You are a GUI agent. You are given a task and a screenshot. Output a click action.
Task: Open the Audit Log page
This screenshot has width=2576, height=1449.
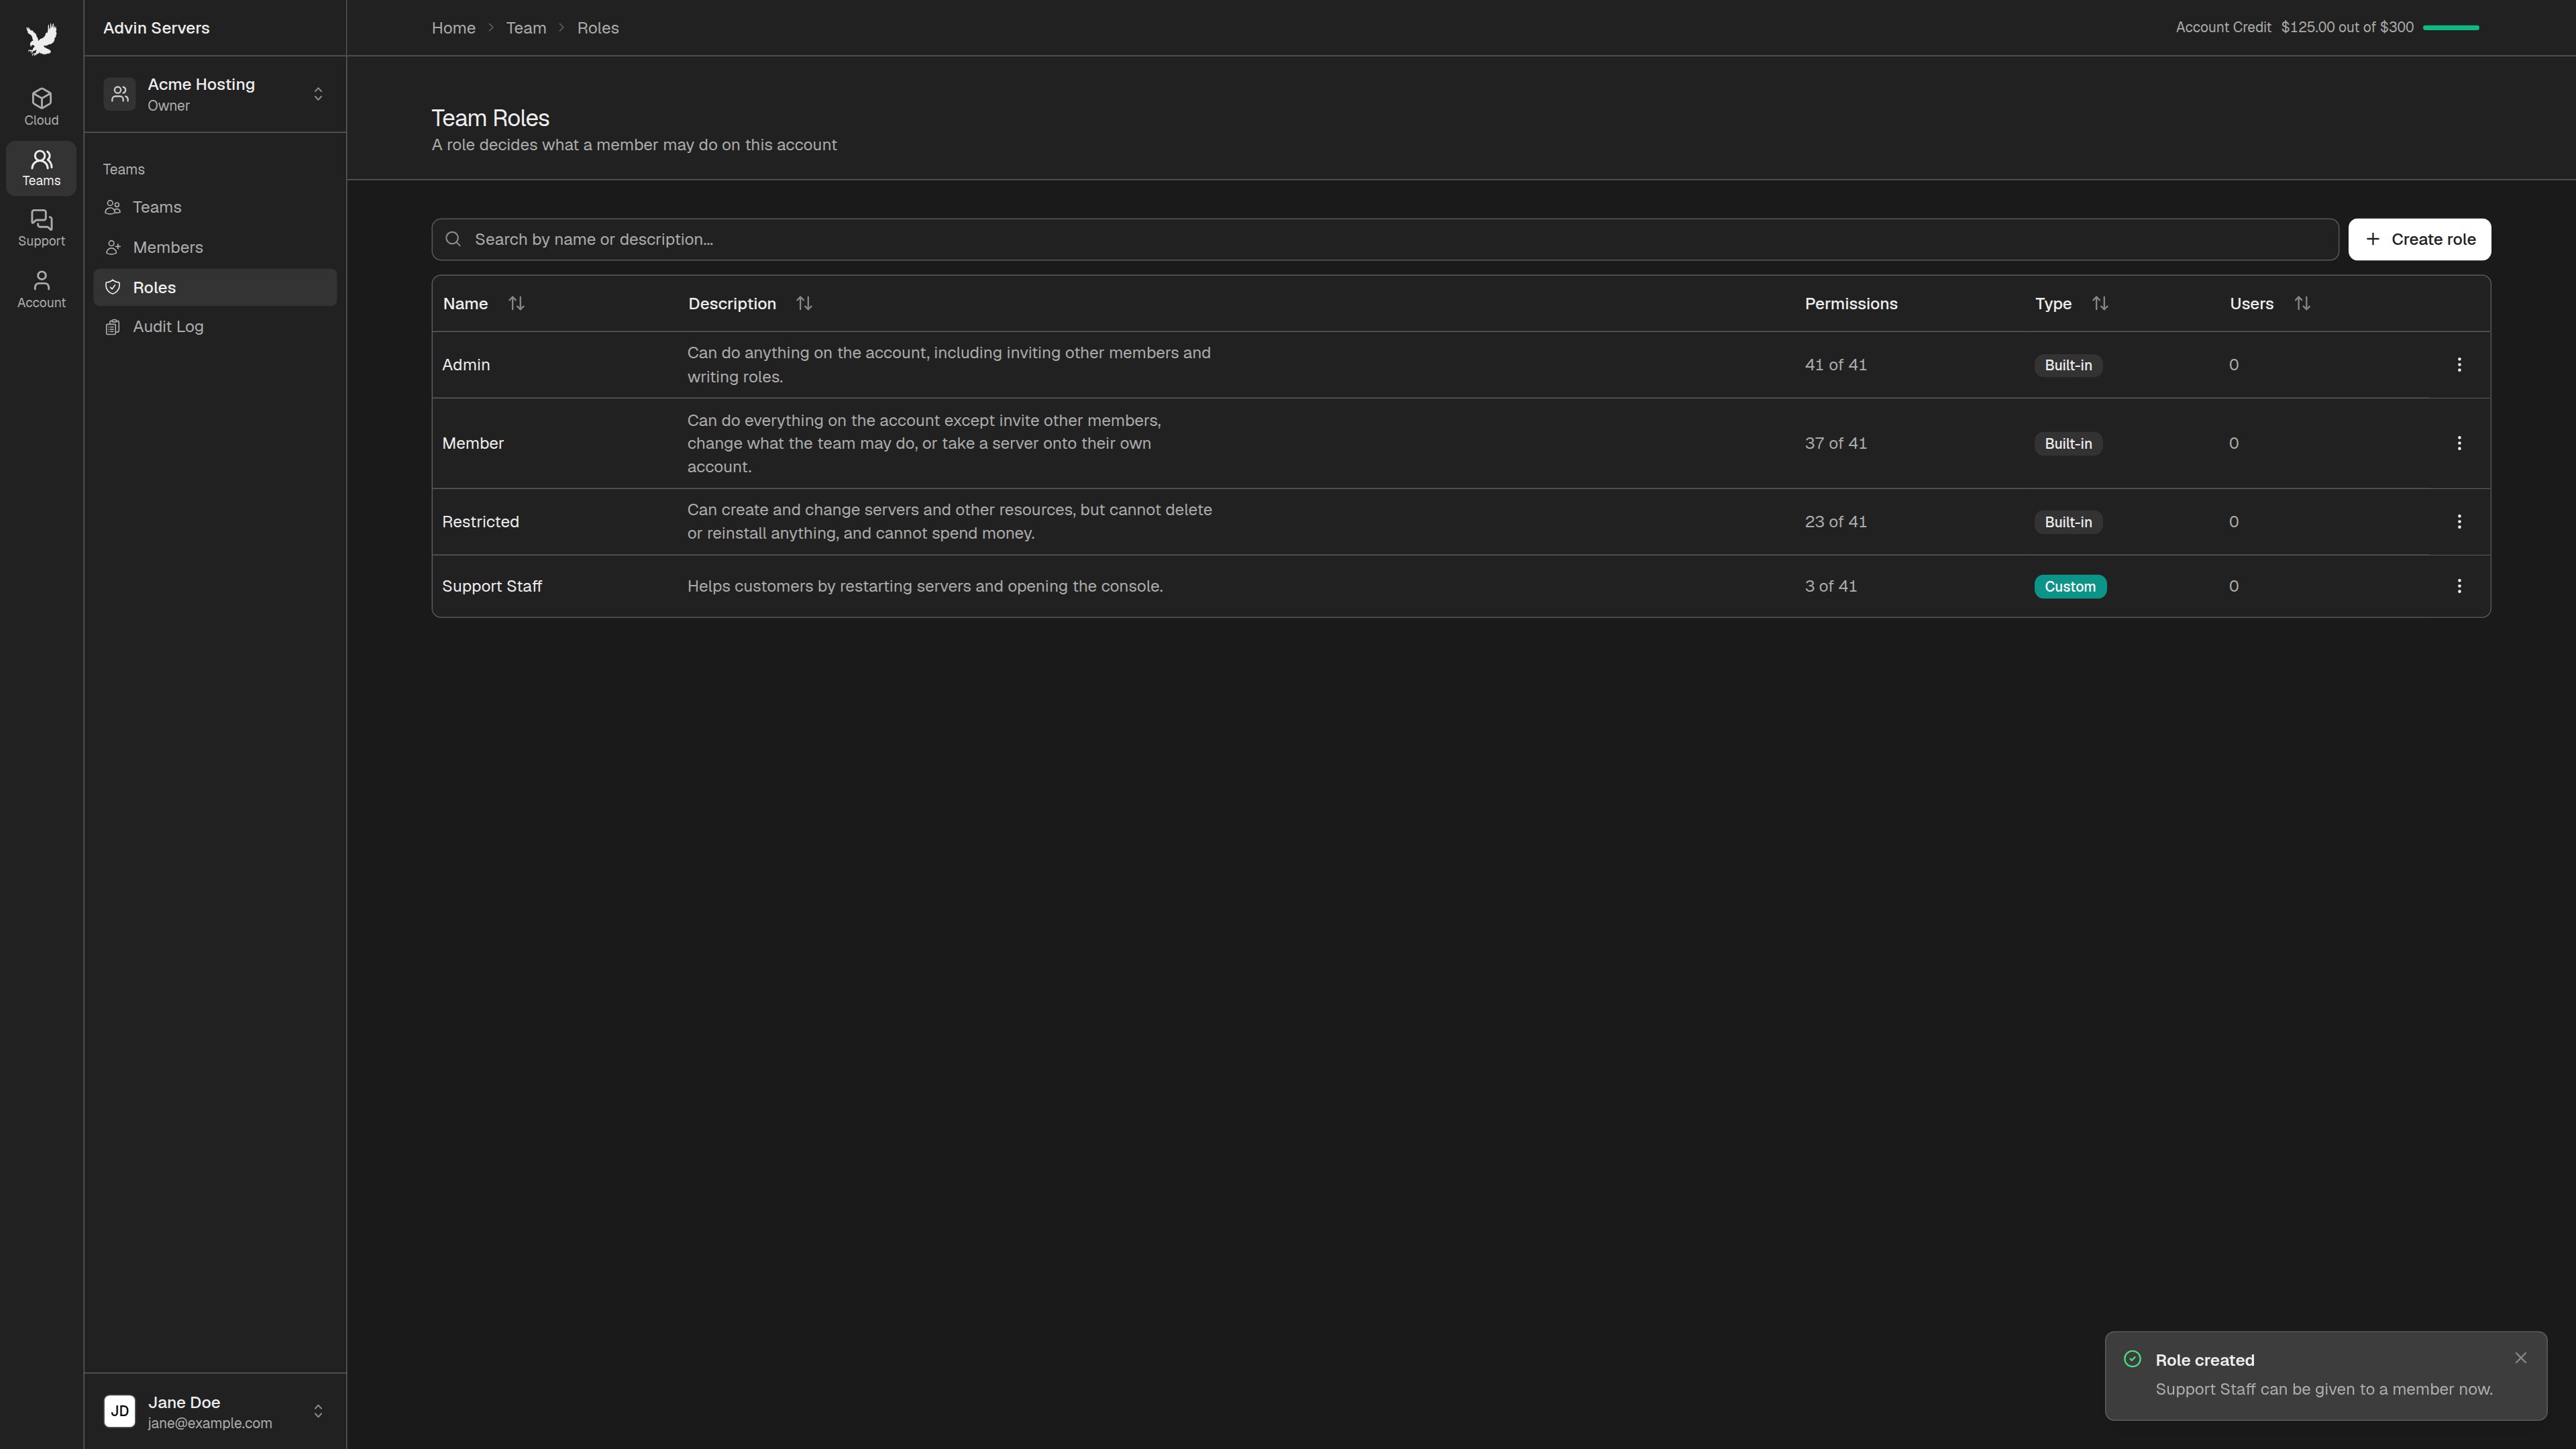point(215,327)
